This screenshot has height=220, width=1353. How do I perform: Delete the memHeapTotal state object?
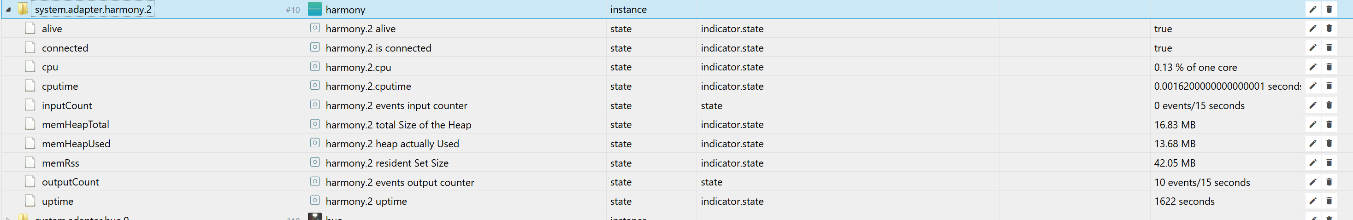(1329, 125)
